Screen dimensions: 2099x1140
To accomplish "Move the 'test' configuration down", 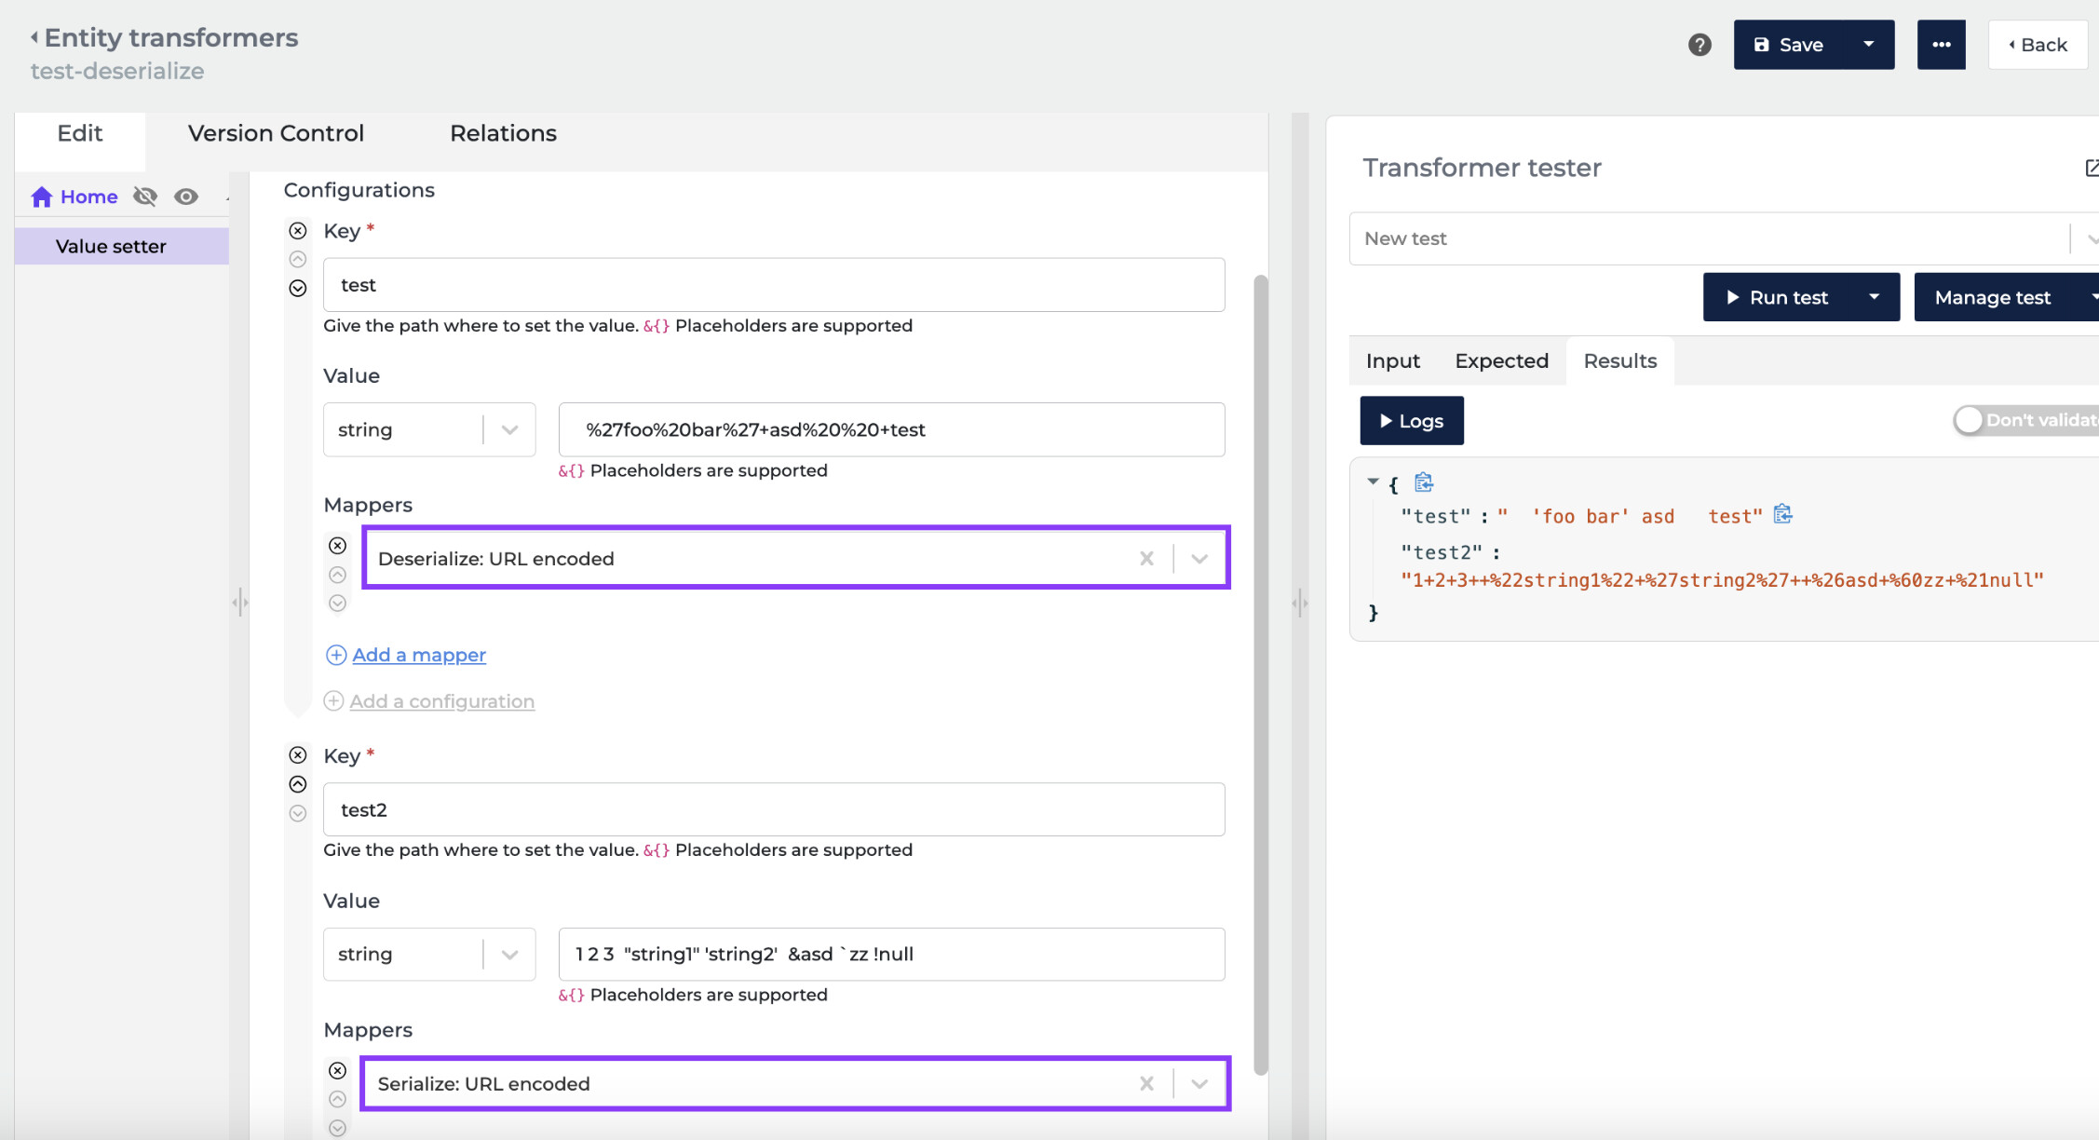I will 298,289.
